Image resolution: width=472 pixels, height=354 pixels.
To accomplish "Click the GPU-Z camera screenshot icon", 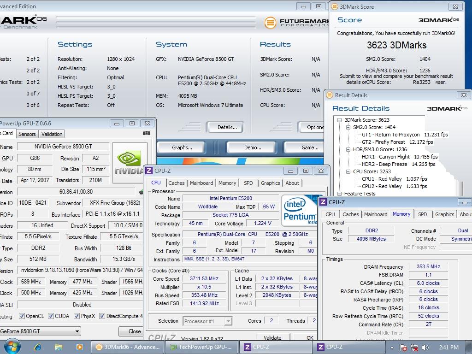I will tap(146, 133).
